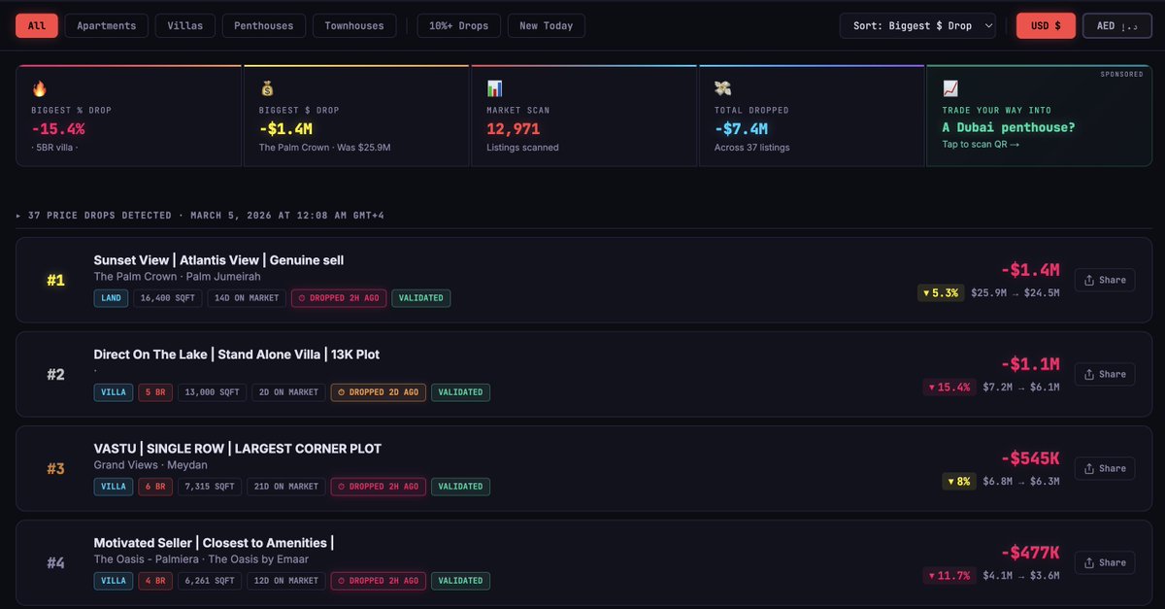Open 'A Dubai penthouse?' sponsored headline
The width and height of the screenshot is (1165, 609).
1009,127
